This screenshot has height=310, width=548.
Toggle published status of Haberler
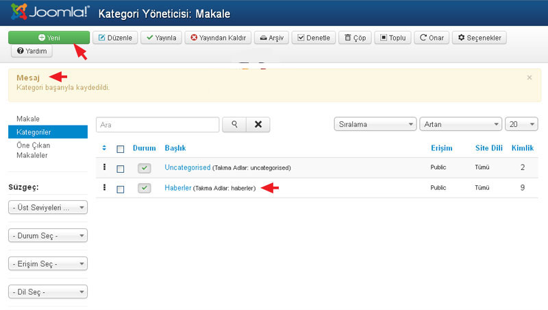(144, 188)
